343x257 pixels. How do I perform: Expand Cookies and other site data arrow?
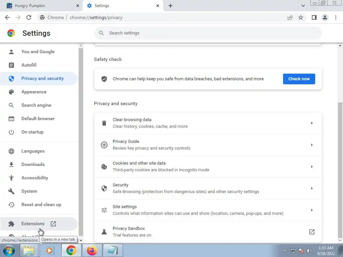(x=312, y=167)
